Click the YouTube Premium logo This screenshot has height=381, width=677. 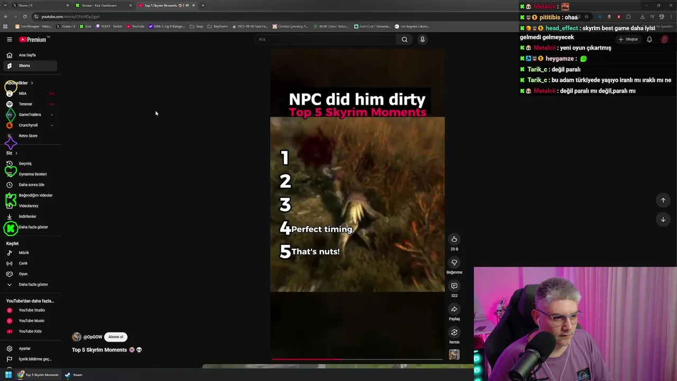[33, 40]
